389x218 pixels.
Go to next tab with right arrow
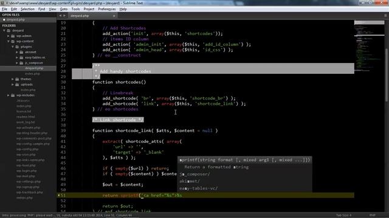64,16
